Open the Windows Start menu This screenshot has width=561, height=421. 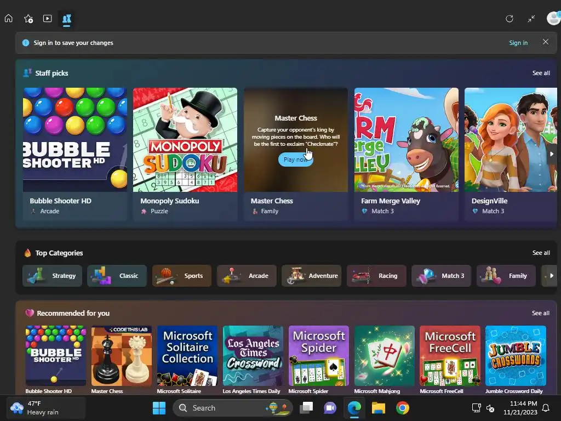(x=159, y=408)
